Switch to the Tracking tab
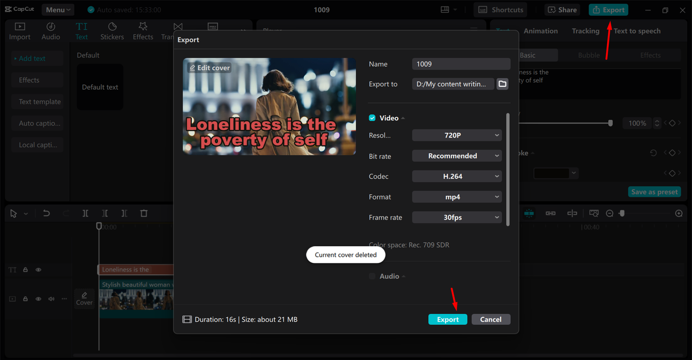692x360 pixels. pyautogui.click(x=585, y=31)
